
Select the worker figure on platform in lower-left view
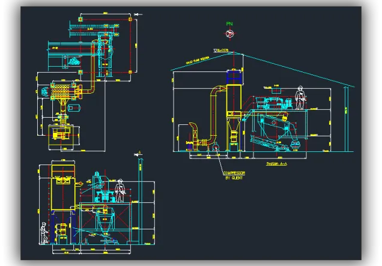(x=120, y=190)
